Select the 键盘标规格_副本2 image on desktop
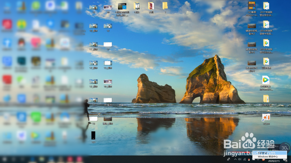The width and height of the screenshot is (291, 163). click(x=252, y=29)
